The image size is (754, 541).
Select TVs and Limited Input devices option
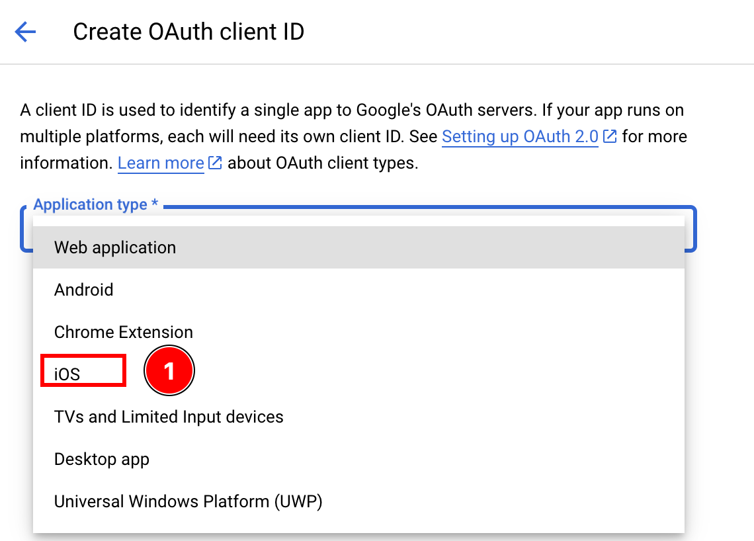(168, 417)
